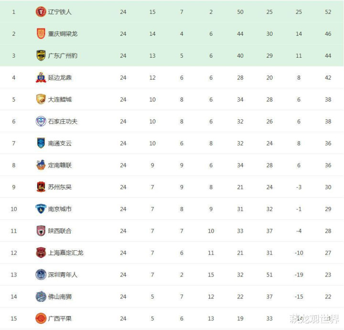Viewport: 344px width, 330px height.
Task: Open the 佛山南狮 team name link
Action: (x=60, y=297)
